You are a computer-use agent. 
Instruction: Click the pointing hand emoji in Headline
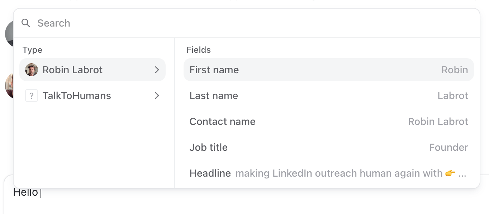(x=450, y=173)
